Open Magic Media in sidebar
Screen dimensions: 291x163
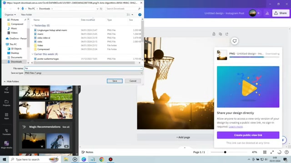pos(6,145)
